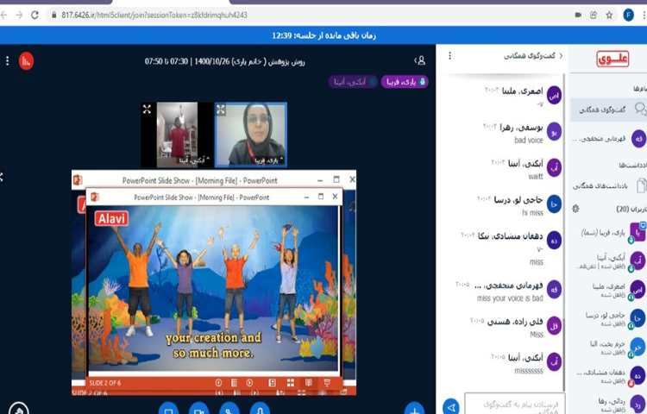
Task: Click the chat message 'wait'
Action: [x=536, y=177]
